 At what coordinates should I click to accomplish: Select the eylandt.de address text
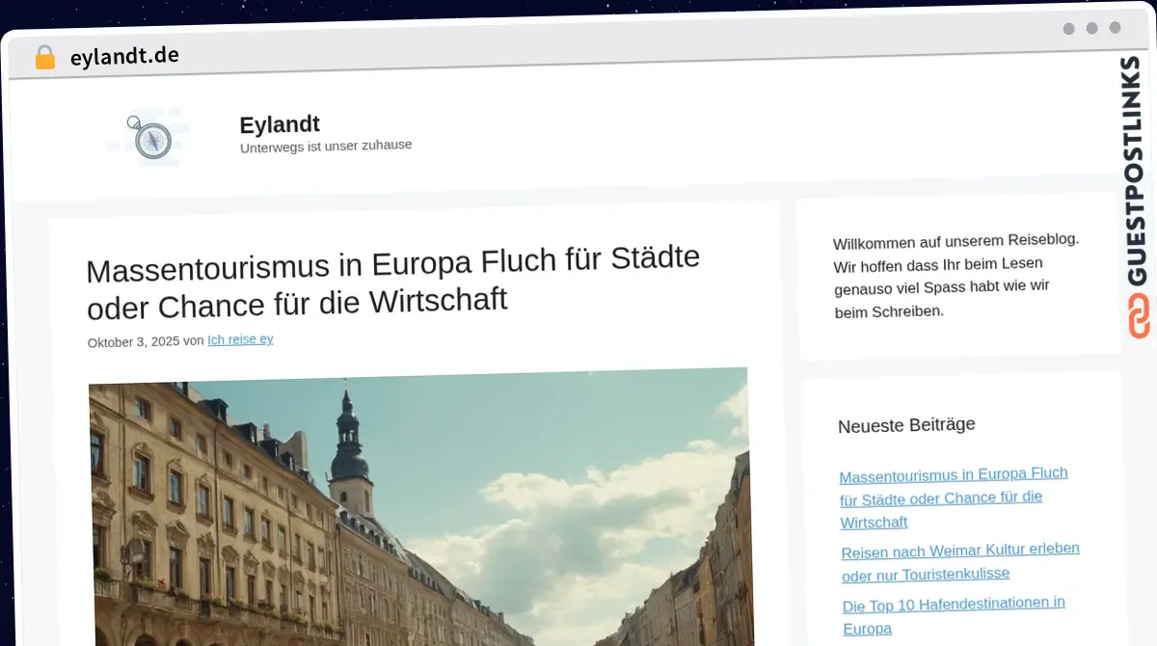124,56
